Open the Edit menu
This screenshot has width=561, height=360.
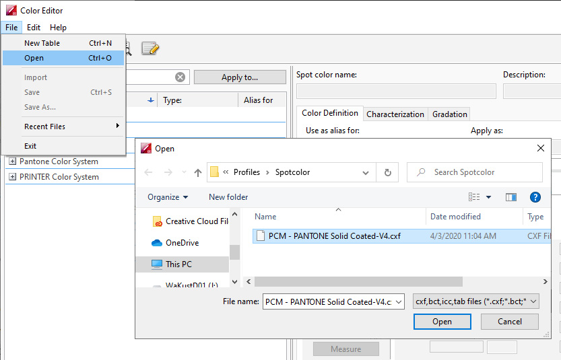tap(34, 28)
